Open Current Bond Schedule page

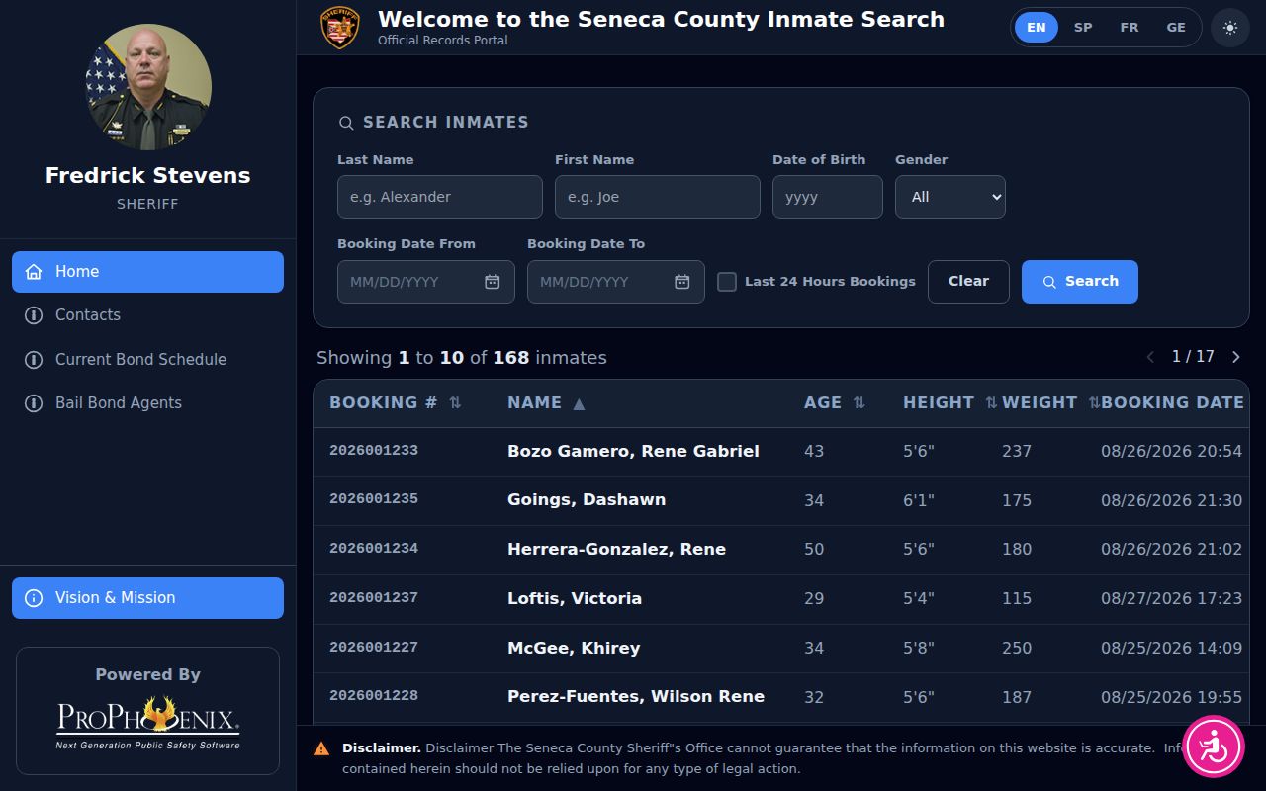(147, 359)
